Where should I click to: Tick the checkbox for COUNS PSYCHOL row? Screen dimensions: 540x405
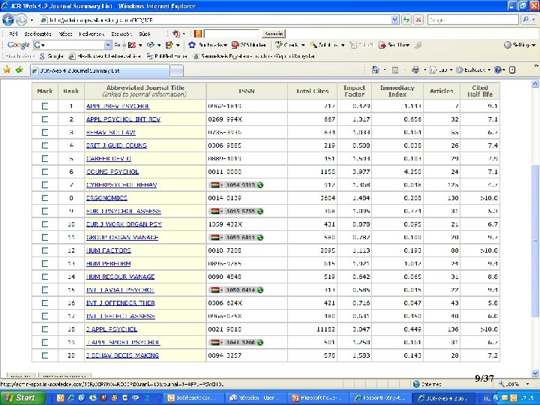tap(45, 172)
